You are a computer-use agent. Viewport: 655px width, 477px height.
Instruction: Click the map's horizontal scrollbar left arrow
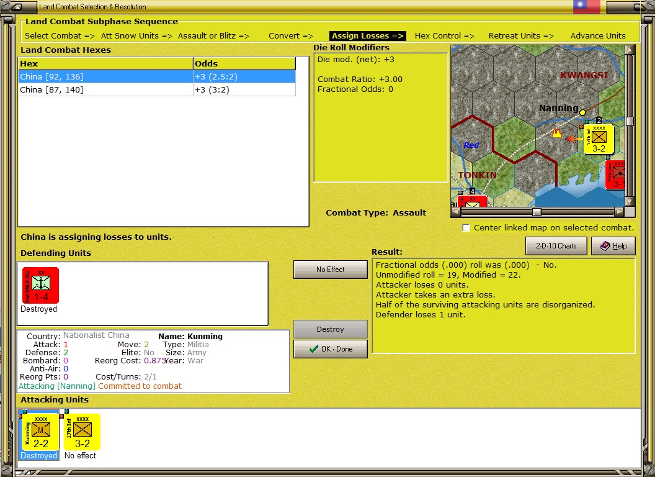[456, 212]
